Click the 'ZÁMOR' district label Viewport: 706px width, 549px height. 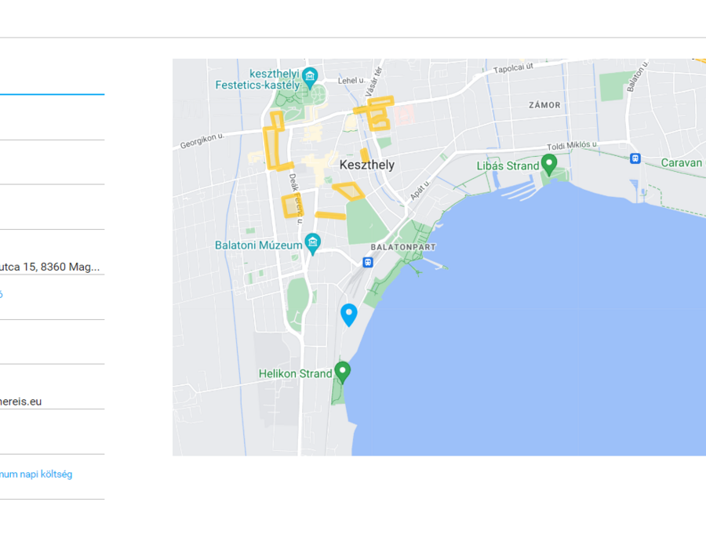(x=544, y=105)
